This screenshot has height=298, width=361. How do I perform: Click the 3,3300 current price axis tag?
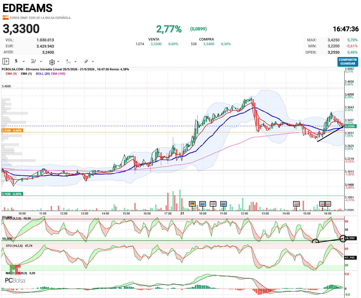point(351,126)
